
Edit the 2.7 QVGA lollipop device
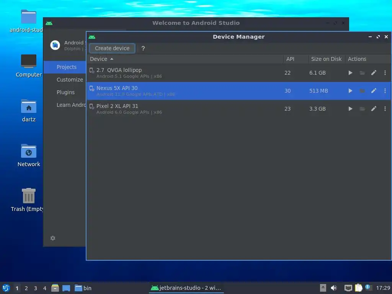click(x=374, y=73)
